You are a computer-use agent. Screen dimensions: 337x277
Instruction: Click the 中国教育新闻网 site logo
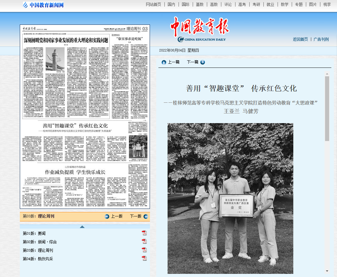tap(43, 5)
